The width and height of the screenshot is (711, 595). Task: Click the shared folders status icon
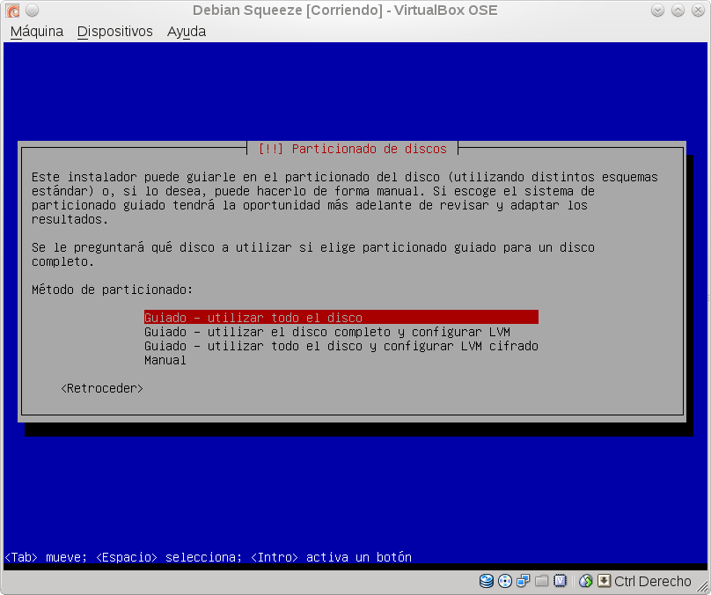coord(541,581)
